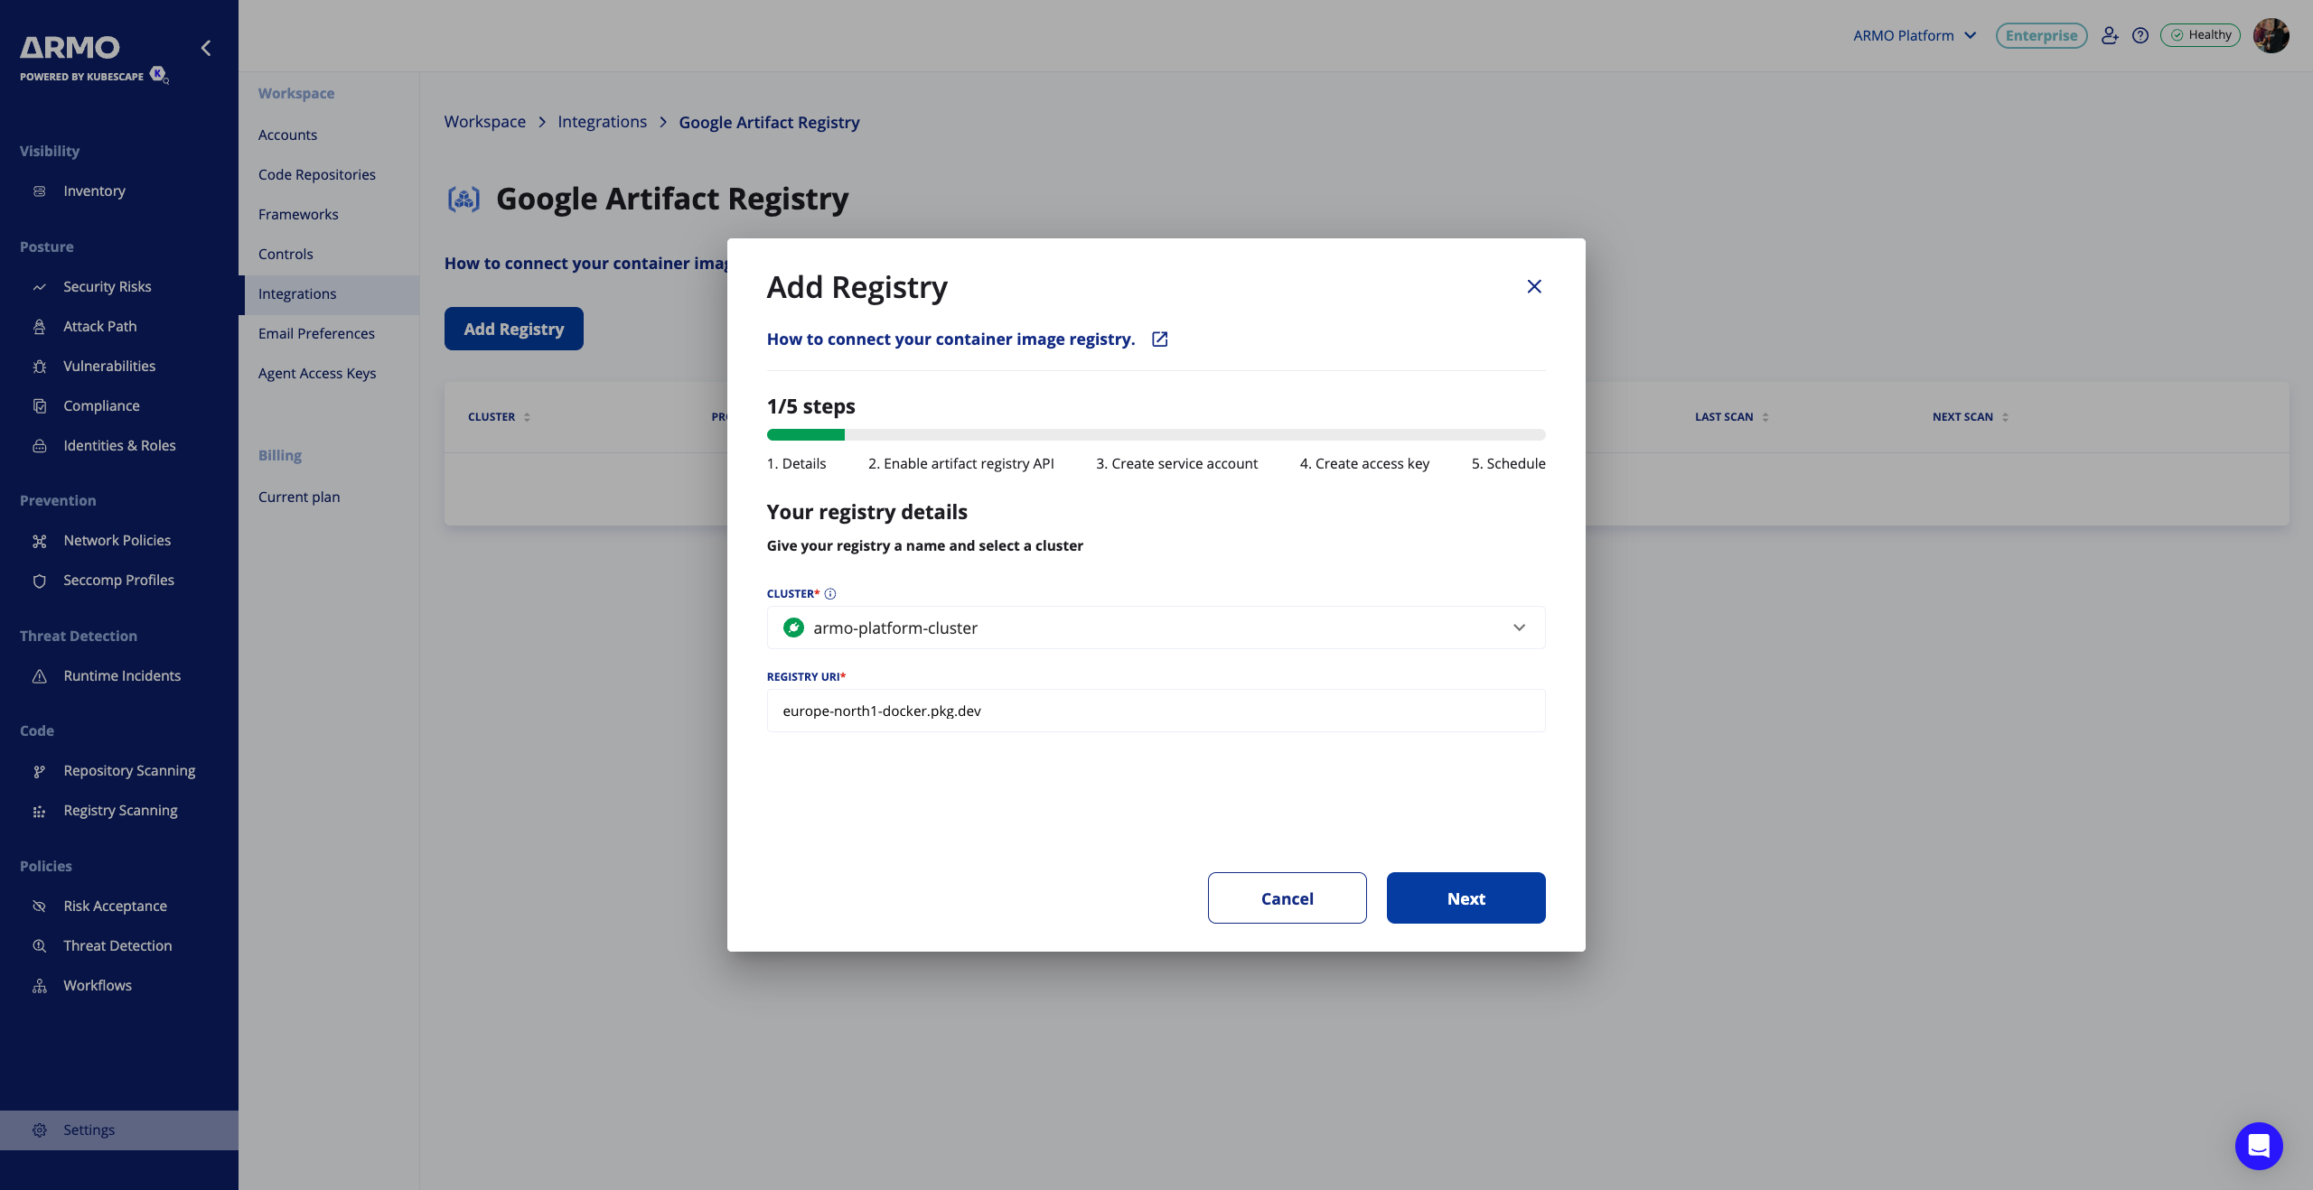The width and height of the screenshot is (2313, 1190).
Task: Open the chat support bubble icon
Action: 2258,1146
